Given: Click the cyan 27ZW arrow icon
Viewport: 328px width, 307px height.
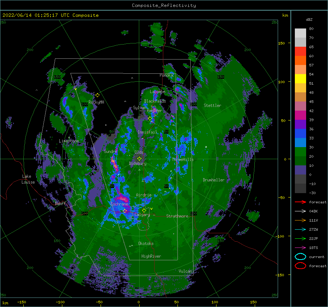Looking at the screenshot, I should click(300, 230).
